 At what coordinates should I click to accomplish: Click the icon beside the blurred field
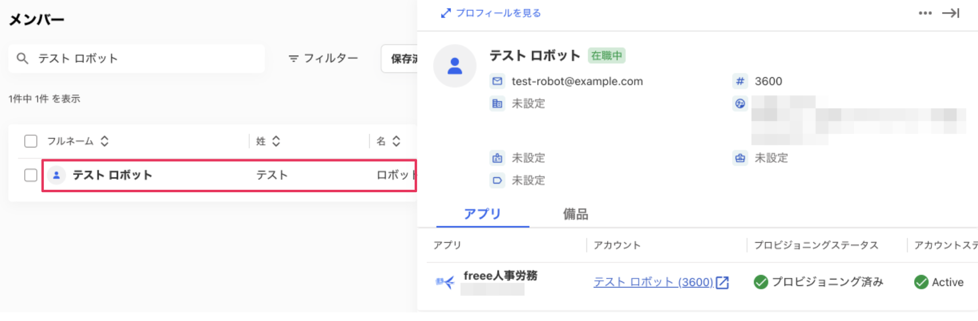pyautogui.click(x=740, y=104)
